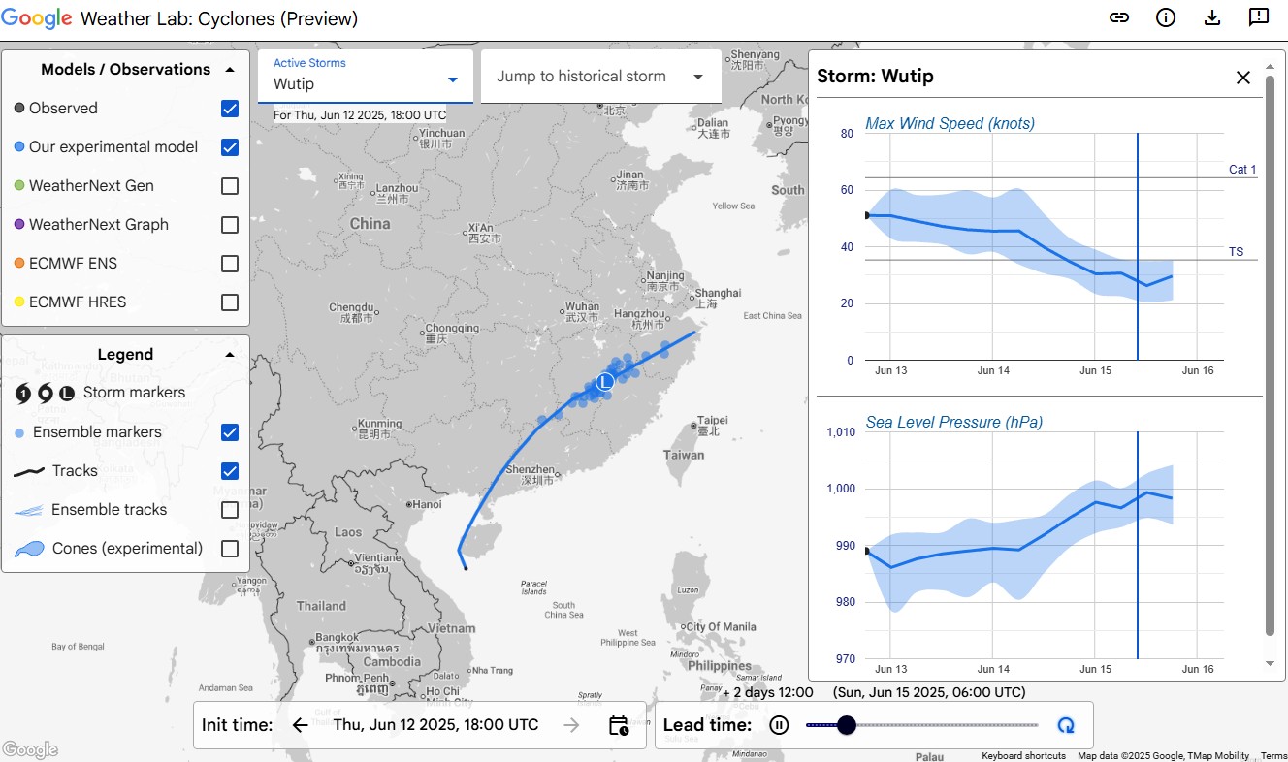Click the Cat 1 threshold label
1288x762 pixels.
pos(1242,170)
